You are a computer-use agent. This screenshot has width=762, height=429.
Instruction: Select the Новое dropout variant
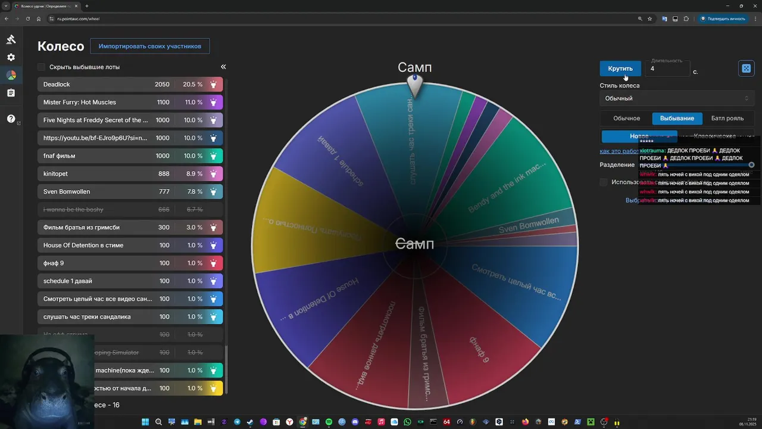639,136
